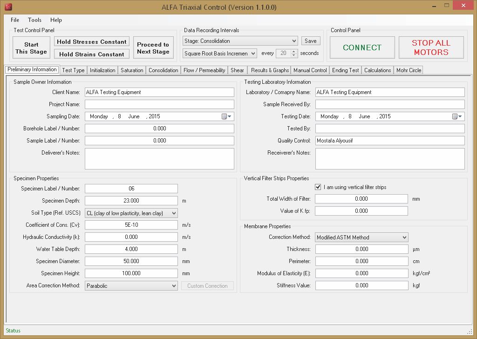Open the Sampling Date calendar picker

pyautogui.click(x=226, y=116)
